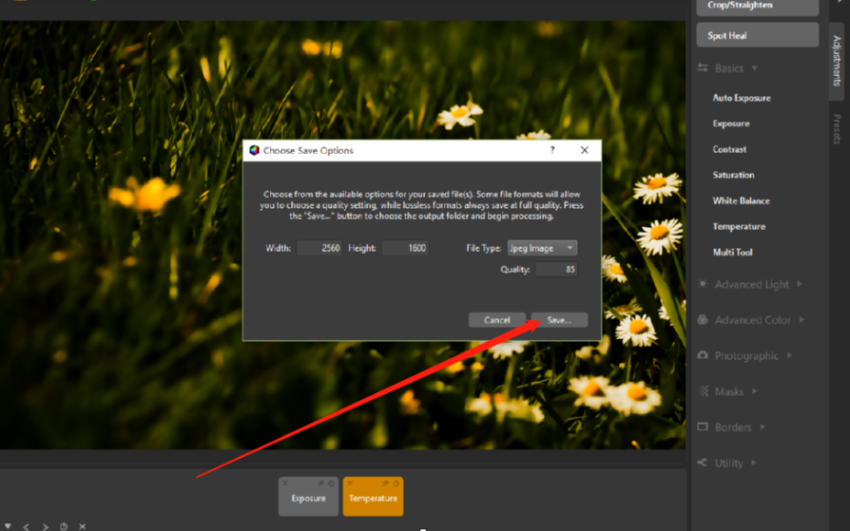This screenshot has height=531, width=850.
Task: Click the Photographic section label
Action: tap(746, 356)
